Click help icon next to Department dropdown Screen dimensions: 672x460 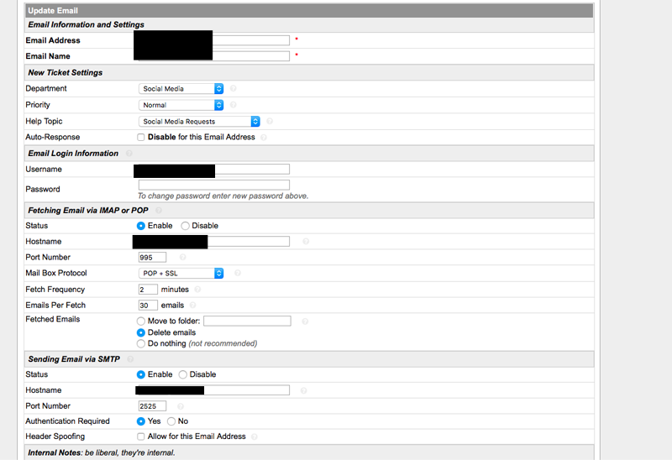tap(234, 88)
